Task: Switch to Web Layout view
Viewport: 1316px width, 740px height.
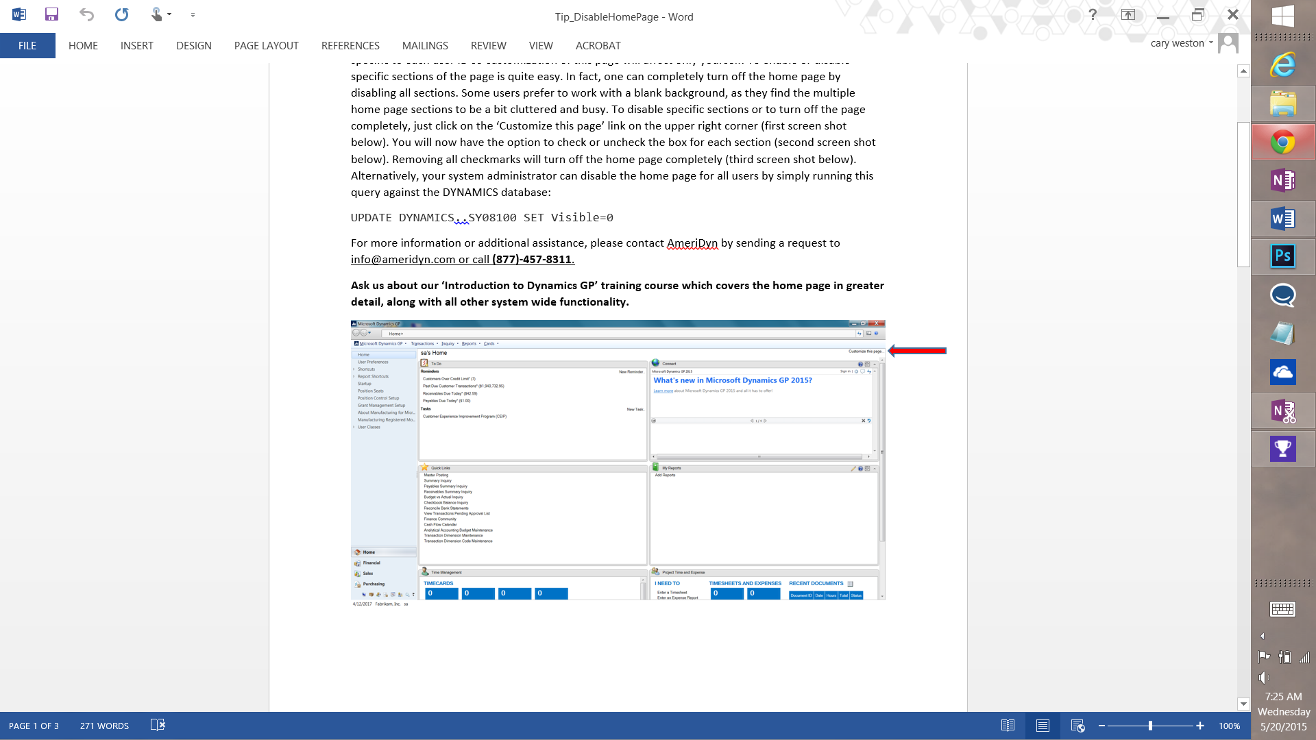Action: [1077, 726]
